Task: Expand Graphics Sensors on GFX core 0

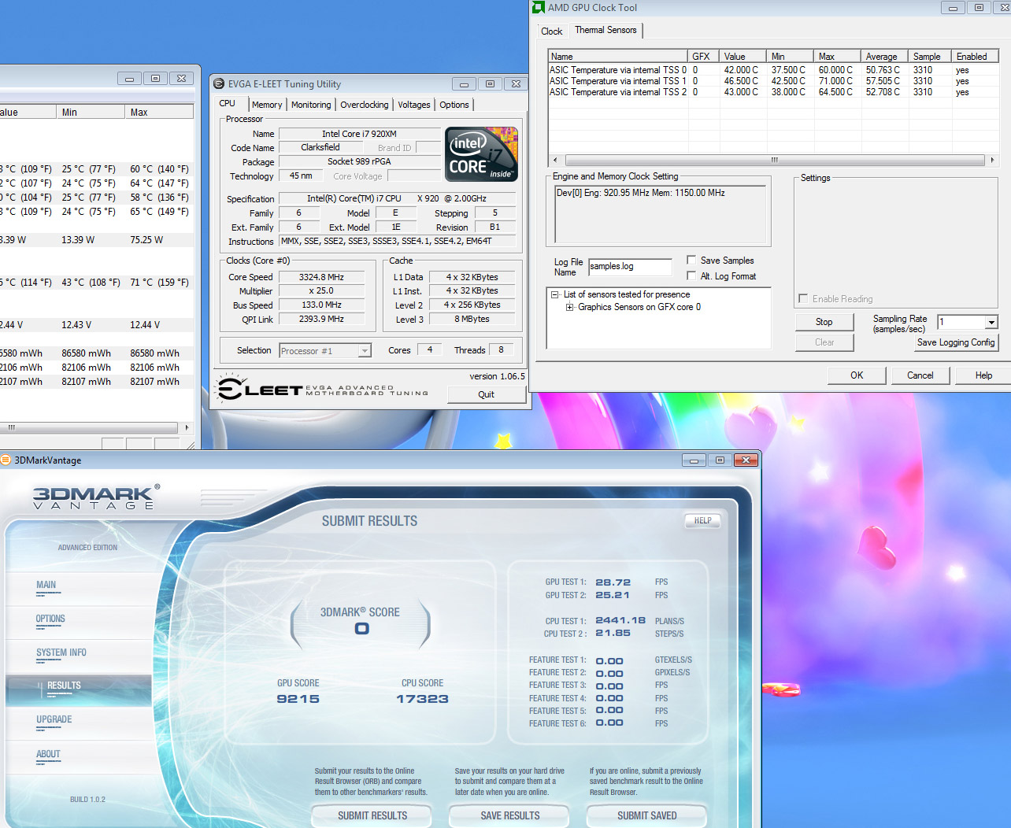Action: tap(569, 307)
